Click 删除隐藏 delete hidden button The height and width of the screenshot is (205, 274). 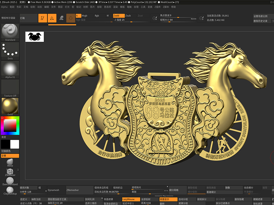coord(243,199)
